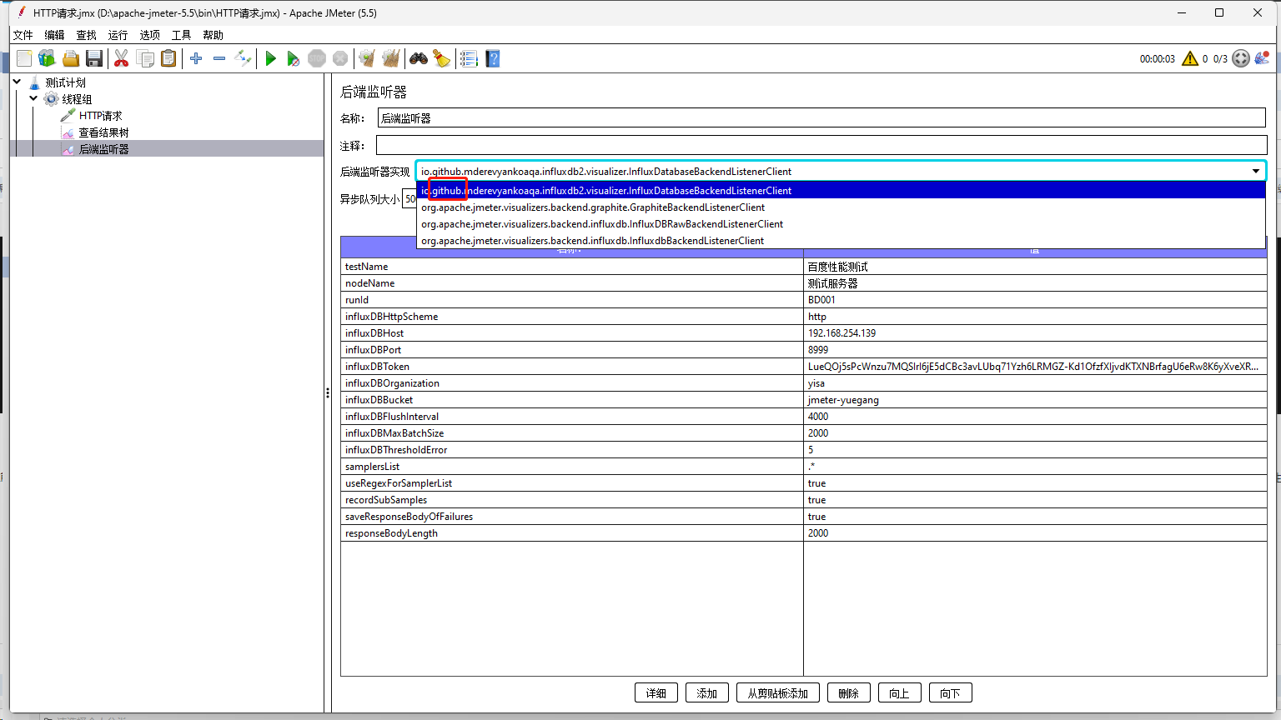
Task: Open the Help question mark icon
Action: [493, 58]
